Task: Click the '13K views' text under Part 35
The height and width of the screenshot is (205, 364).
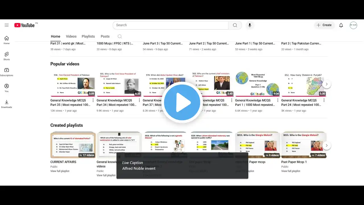Action: pyautogui.click(x=56, y=111)
